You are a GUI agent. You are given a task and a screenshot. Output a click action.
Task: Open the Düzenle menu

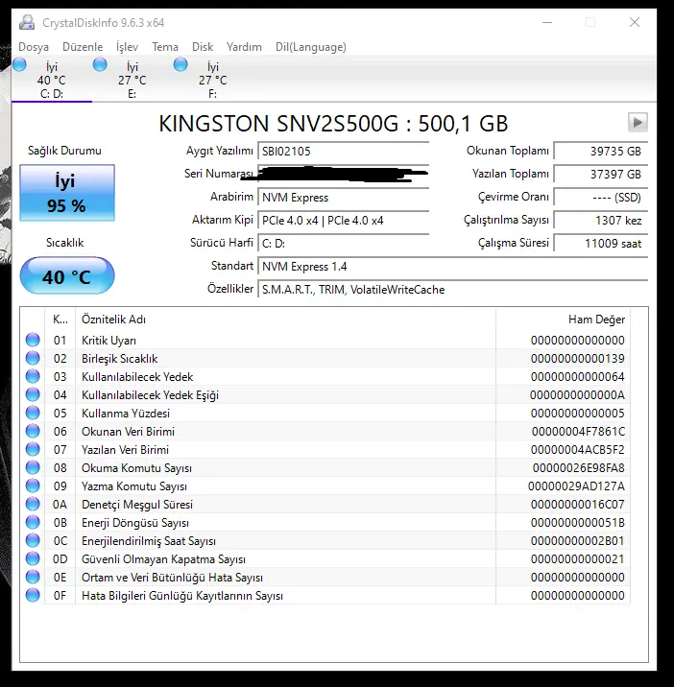point(83,47)
